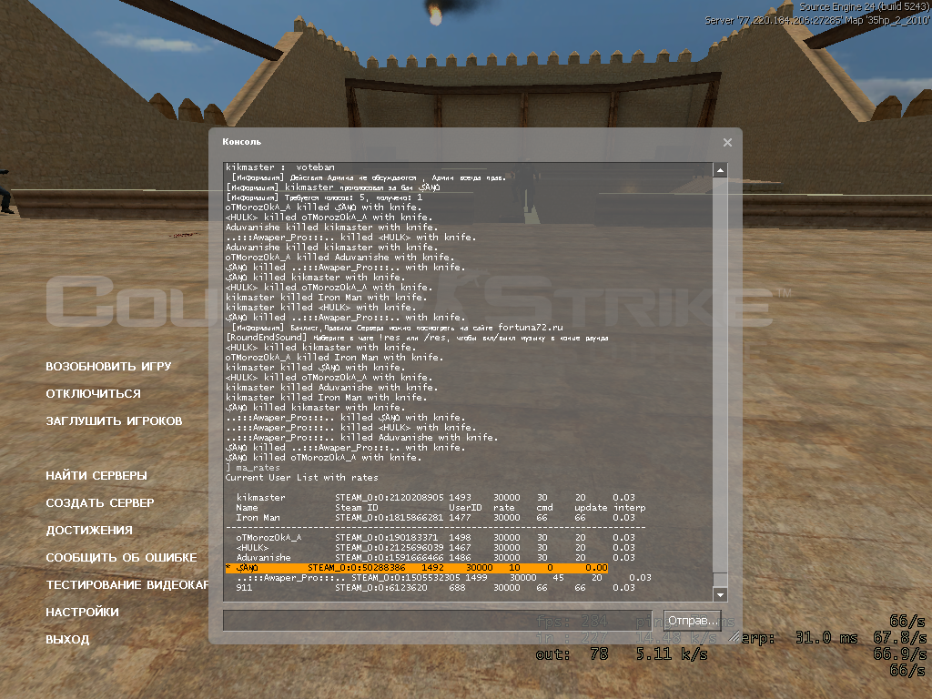Click the 'ma_rates' command line
This screenshot has width=932, height=699.
253,468
